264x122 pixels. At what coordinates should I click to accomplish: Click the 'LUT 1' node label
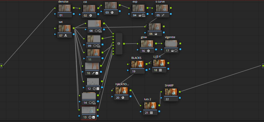tap(157, 57)
